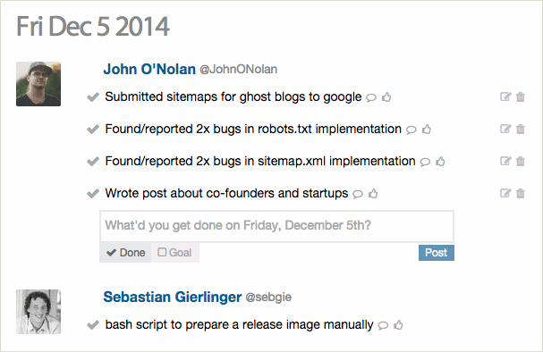Open Sebastian Gierlinger's profile link
Screen dimensions: 543x352
[172, 297]
